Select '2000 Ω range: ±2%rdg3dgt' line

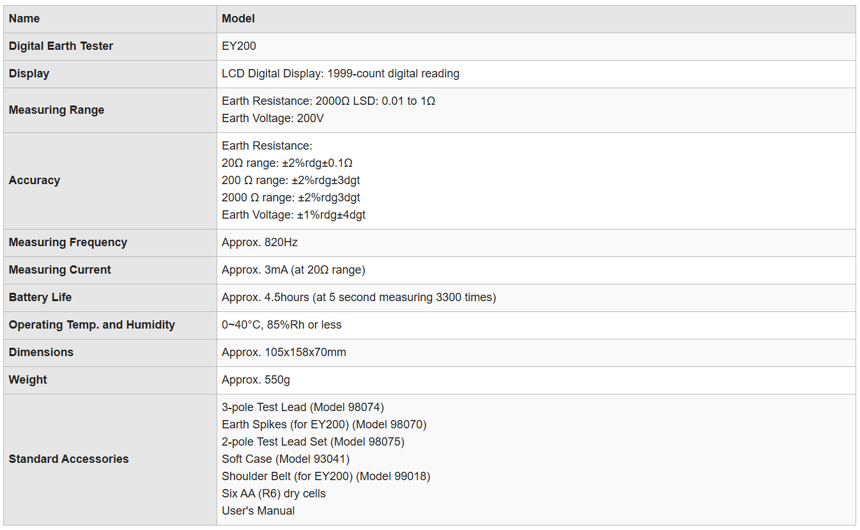point(291,198)
